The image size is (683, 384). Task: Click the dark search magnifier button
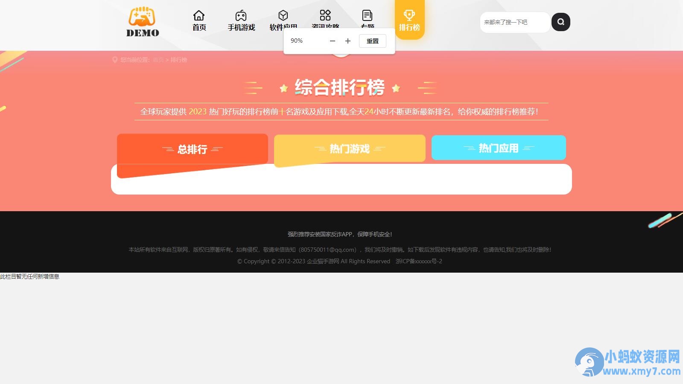pyautogui.click(x=561, y=22)
